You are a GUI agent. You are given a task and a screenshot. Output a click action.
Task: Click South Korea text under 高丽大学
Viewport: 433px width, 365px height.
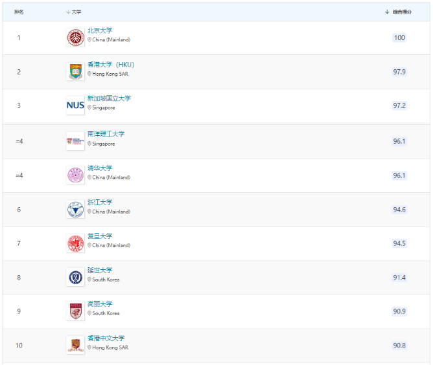[x=106, y=313]
